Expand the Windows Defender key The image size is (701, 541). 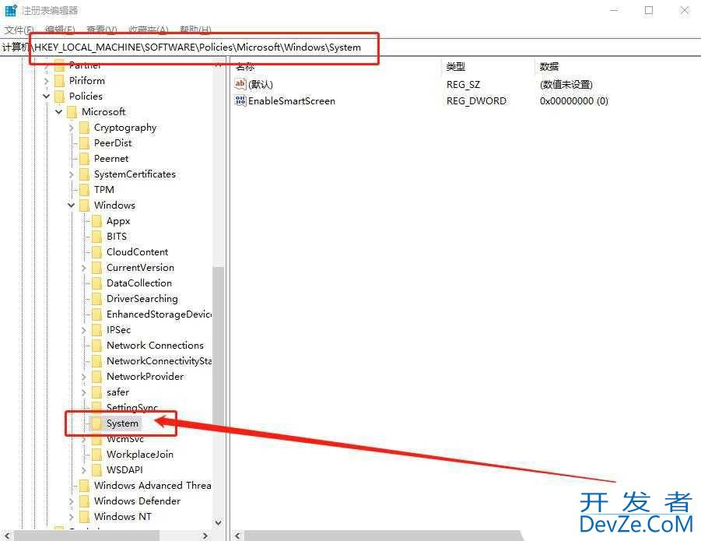[x=72, y=501]
